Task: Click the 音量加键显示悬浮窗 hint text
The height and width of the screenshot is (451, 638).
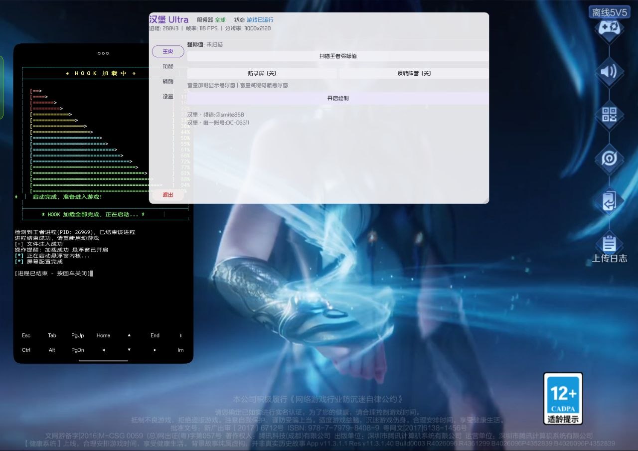Action: 211,85
